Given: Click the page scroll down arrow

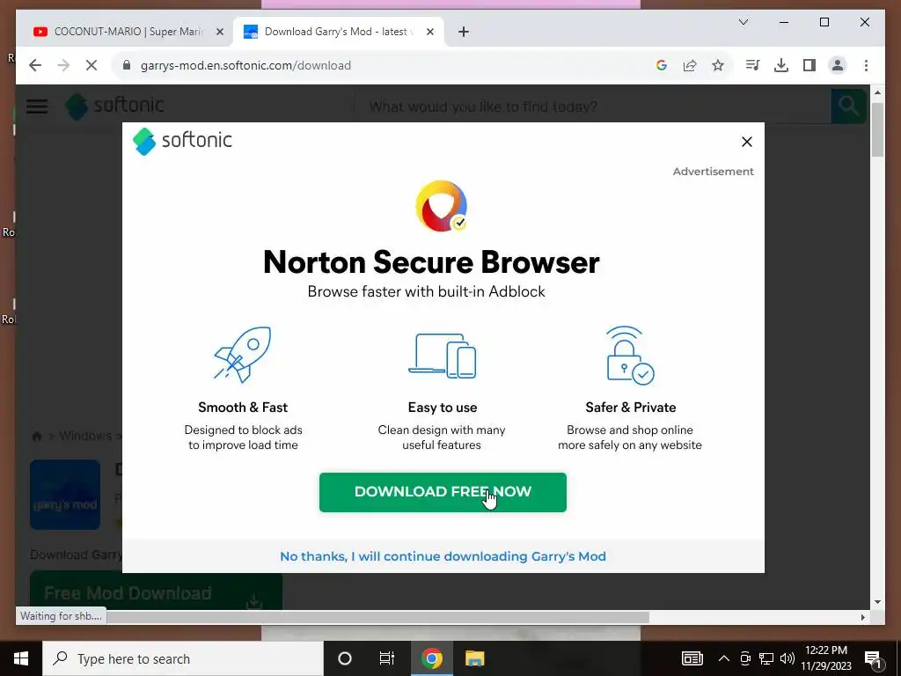Looking at the screenshot, I should click(877, 602).
